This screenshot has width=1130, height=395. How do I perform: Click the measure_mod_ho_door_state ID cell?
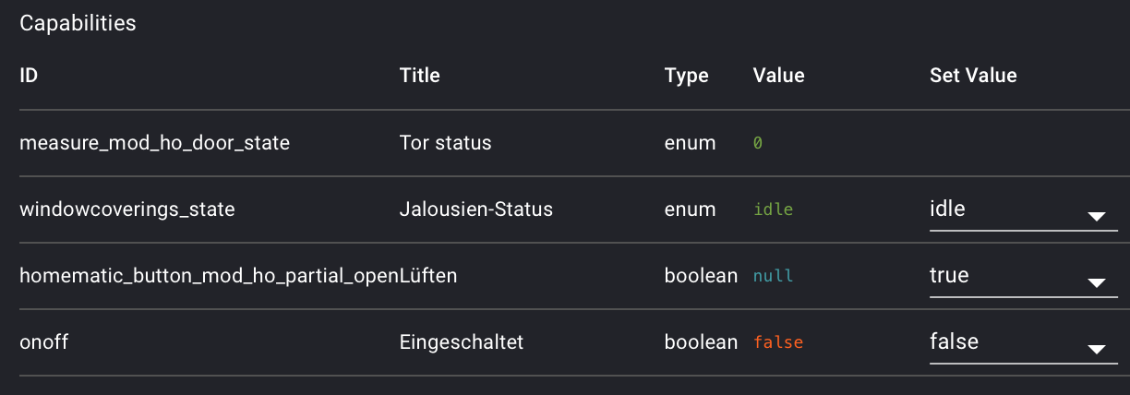(x=154, y=143)
